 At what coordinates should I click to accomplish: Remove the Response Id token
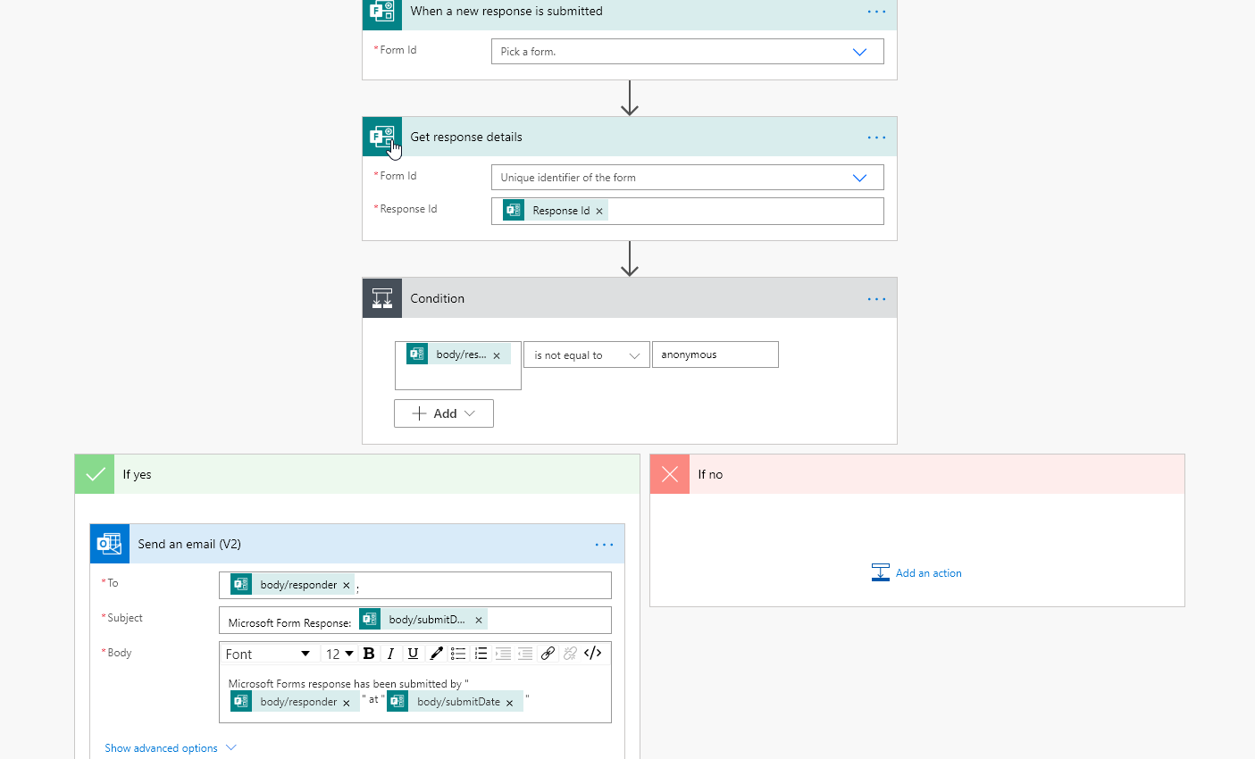coord(599,210)
